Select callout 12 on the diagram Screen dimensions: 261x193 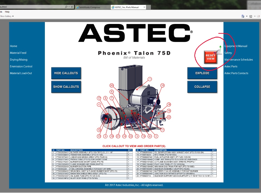point(99,130)
